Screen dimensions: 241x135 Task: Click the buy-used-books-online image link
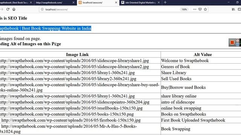tap(79, 87)
